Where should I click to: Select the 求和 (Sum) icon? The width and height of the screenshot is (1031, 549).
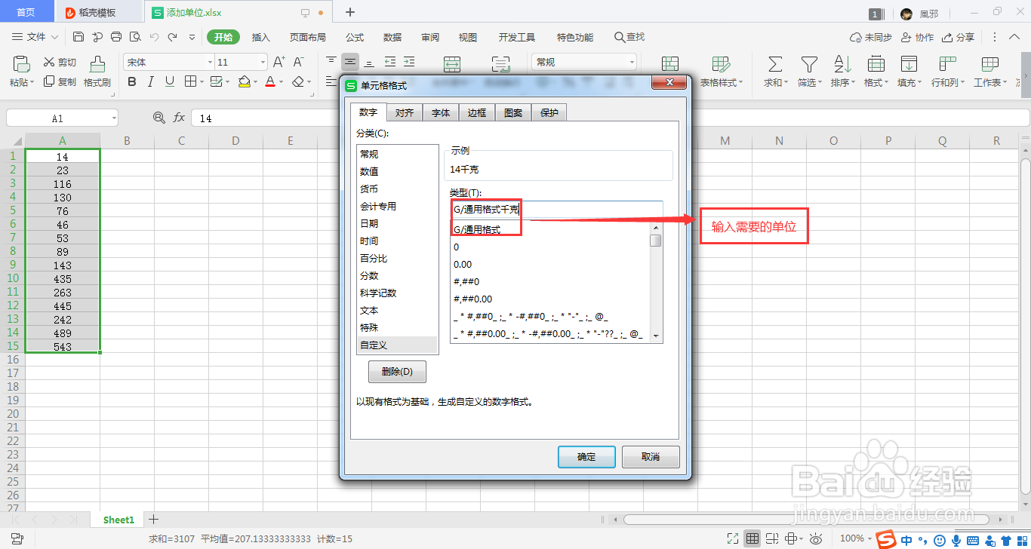coord(774,70)
